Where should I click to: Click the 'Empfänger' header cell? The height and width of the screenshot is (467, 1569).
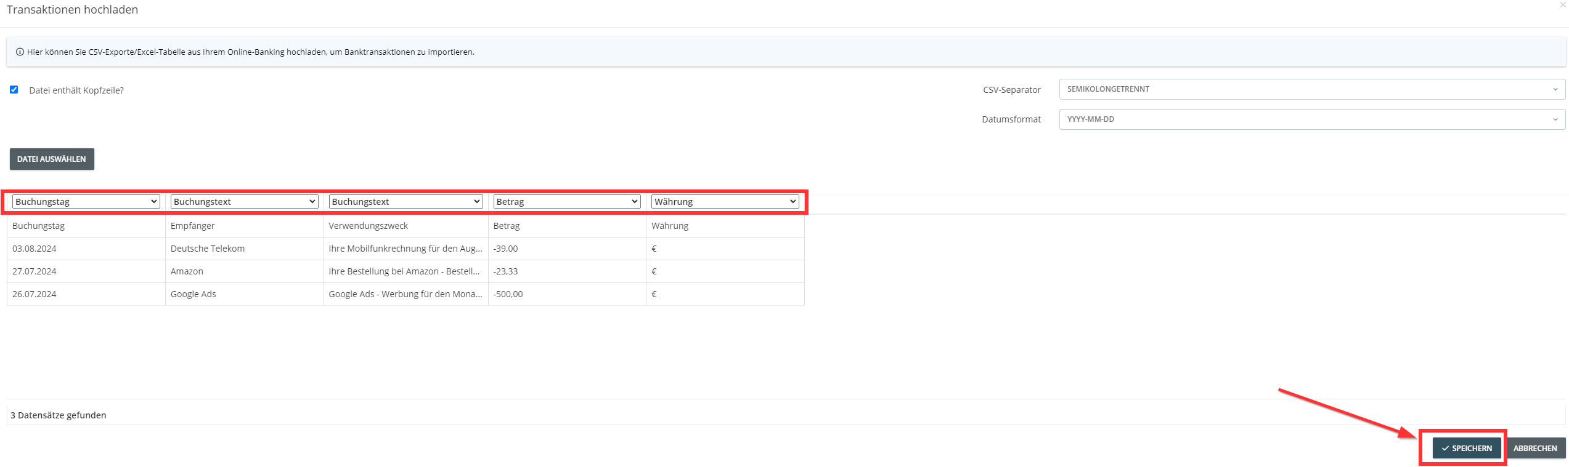[x=245, y=226]
